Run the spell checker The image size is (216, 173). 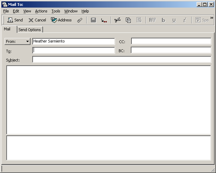tap(202, 20)
